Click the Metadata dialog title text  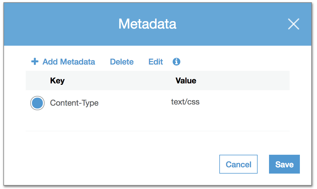[x=147, y=24]
